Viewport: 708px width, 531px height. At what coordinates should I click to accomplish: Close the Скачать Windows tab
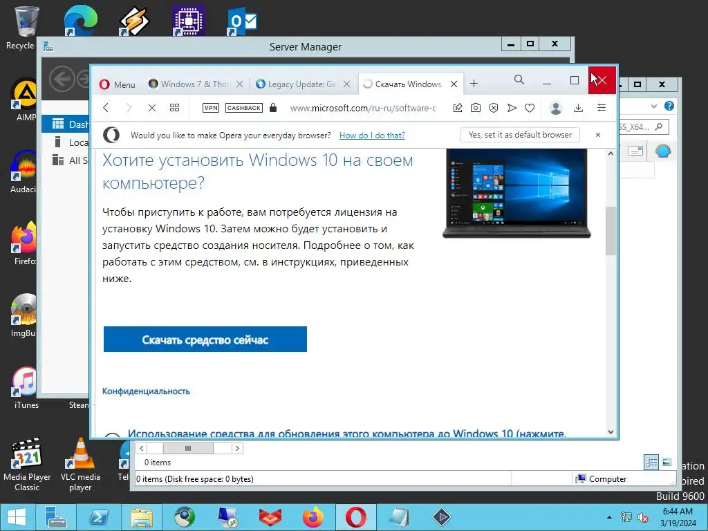point(454,84)
